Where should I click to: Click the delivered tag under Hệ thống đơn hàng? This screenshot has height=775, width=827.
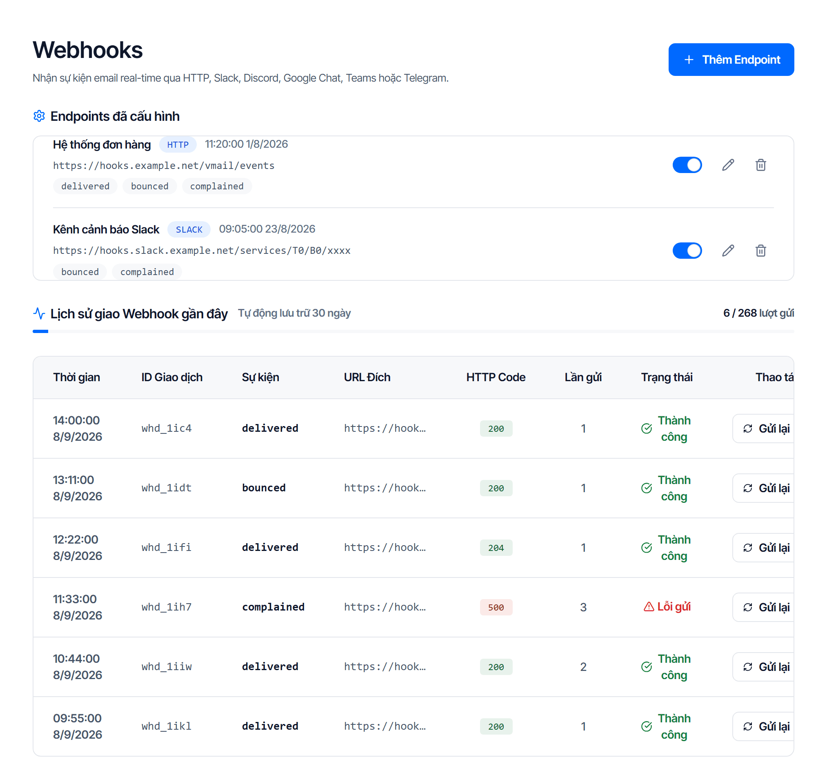point(85,186)
